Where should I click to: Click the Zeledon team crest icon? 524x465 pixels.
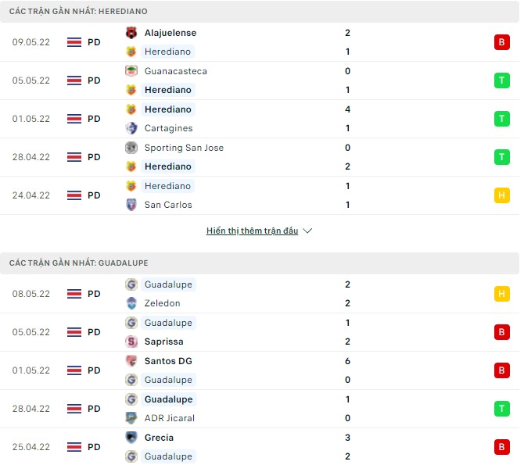click(x=131, y=303)
